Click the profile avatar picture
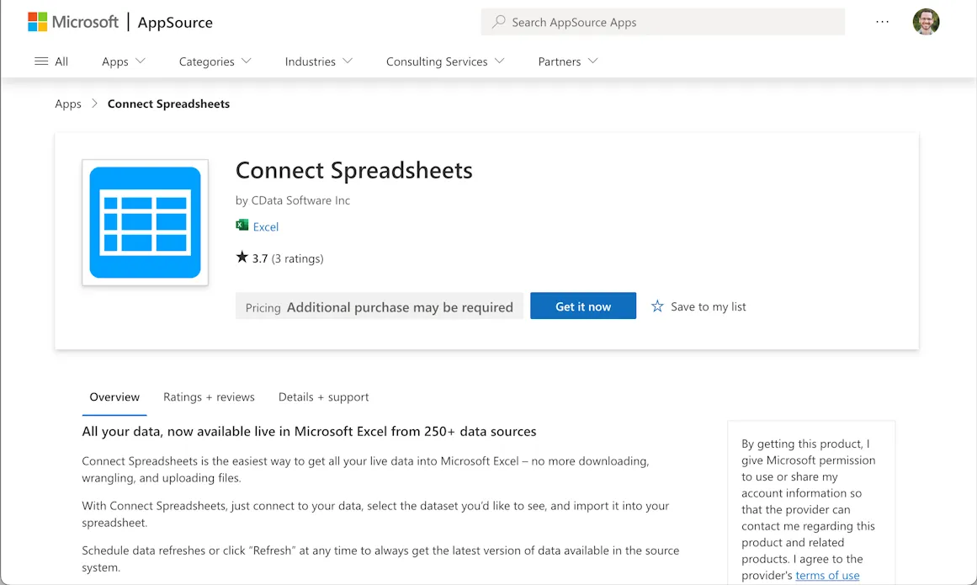Image resolution: width=977 pixels, height=585 pixels. tap(926, 22)
